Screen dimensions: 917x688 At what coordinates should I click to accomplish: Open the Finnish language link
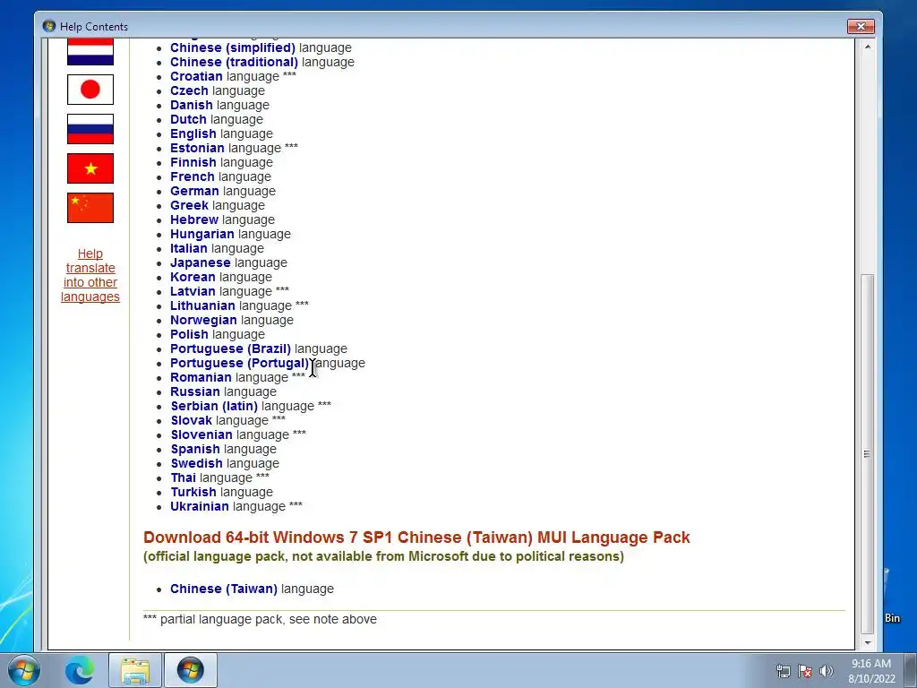(193, 162)
